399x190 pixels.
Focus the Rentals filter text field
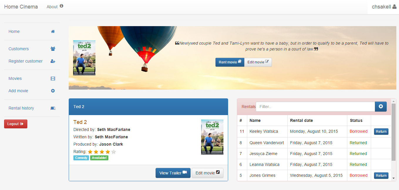coord(315,107)
